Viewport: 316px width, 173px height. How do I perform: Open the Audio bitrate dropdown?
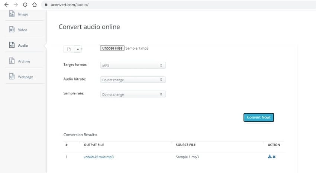click(x=133, y=80)
